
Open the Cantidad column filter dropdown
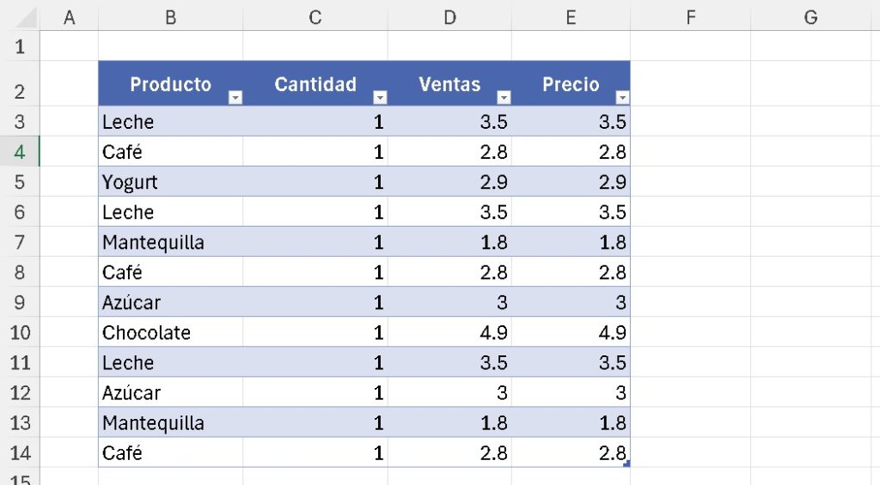(380, 98)
